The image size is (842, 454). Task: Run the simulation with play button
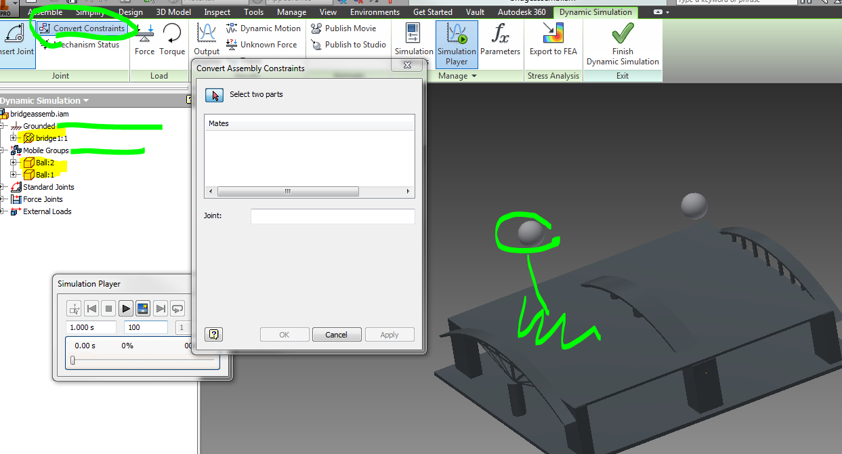click(x=126, y=309)
